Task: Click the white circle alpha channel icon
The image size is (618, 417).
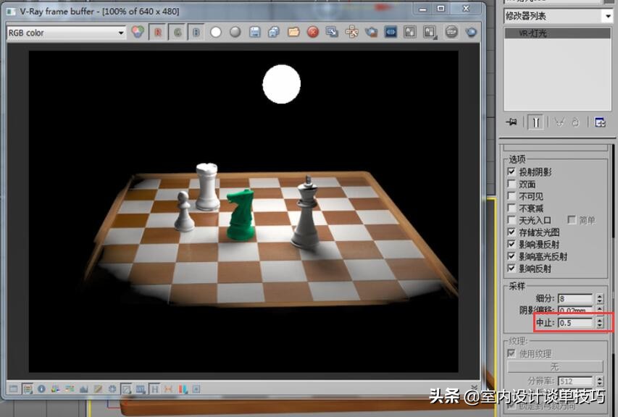Action: coord(216,33)
